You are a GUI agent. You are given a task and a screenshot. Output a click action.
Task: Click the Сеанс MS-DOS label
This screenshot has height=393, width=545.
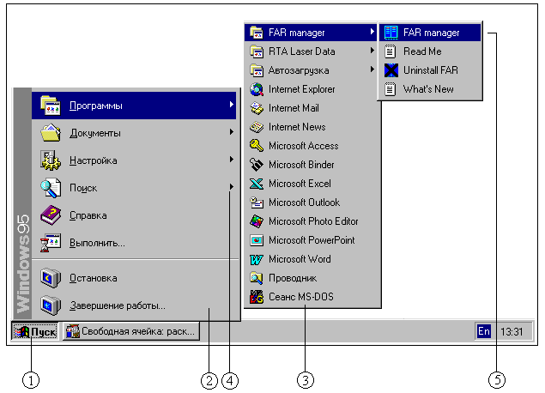coord(301,297)
